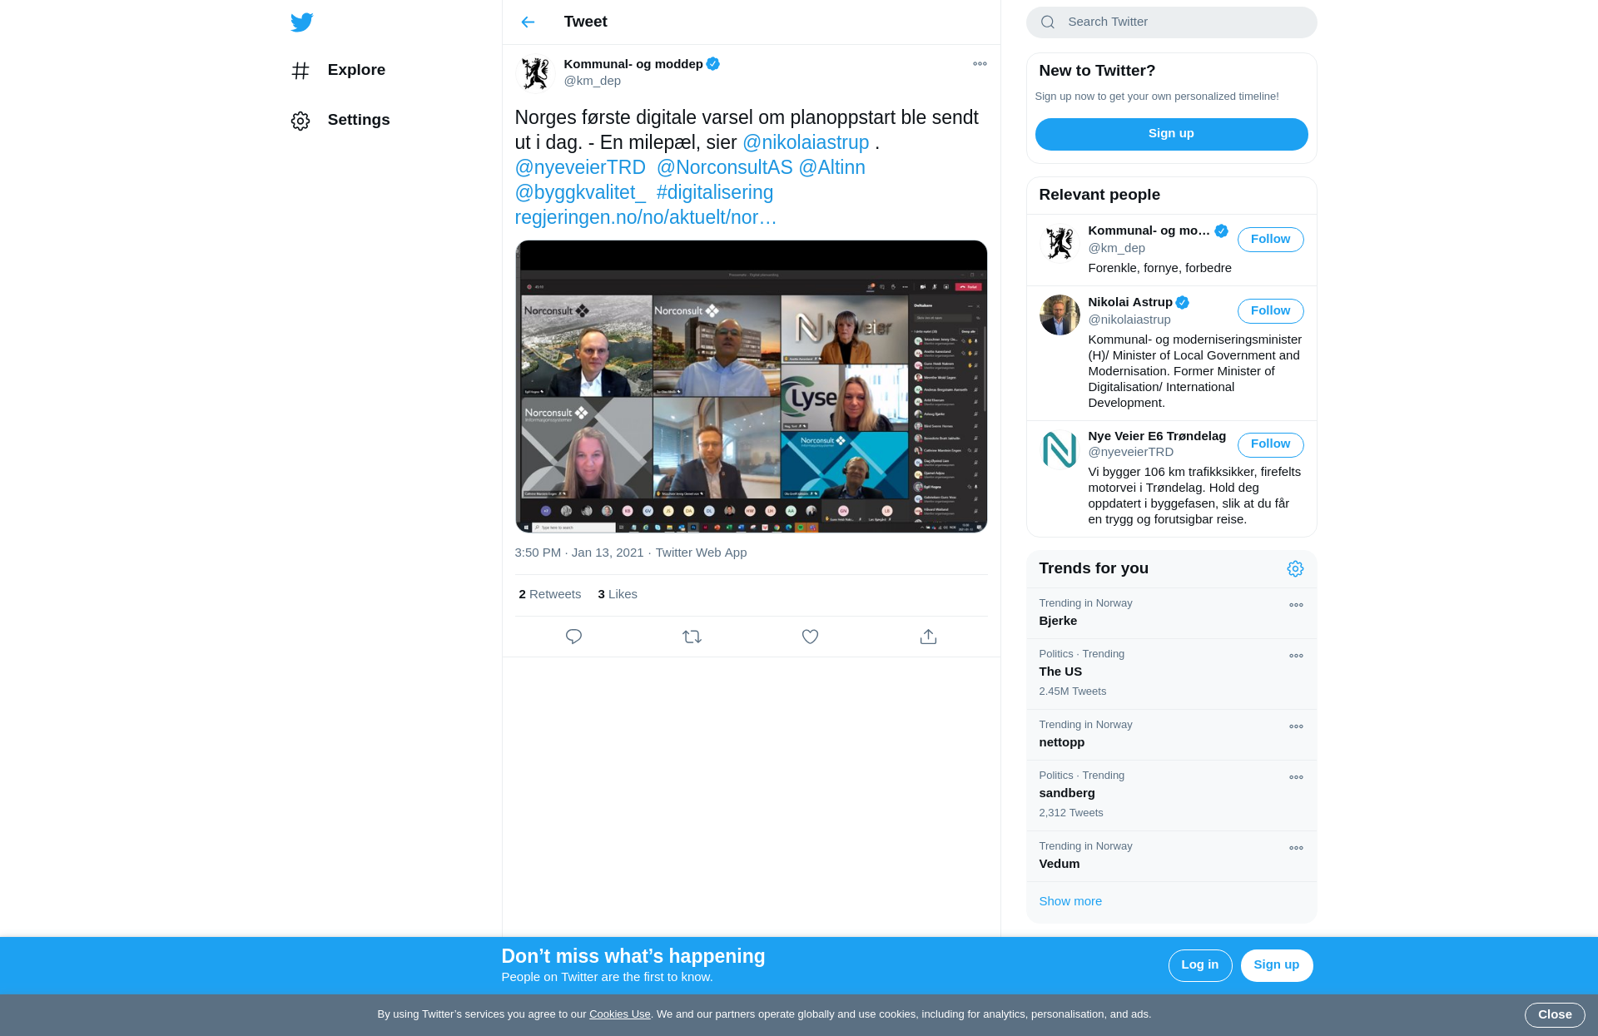Viewport: 1598px width, 1036px height.
Task: Click the Settings gear icon in sidebar
Action: tap(300, 121)
